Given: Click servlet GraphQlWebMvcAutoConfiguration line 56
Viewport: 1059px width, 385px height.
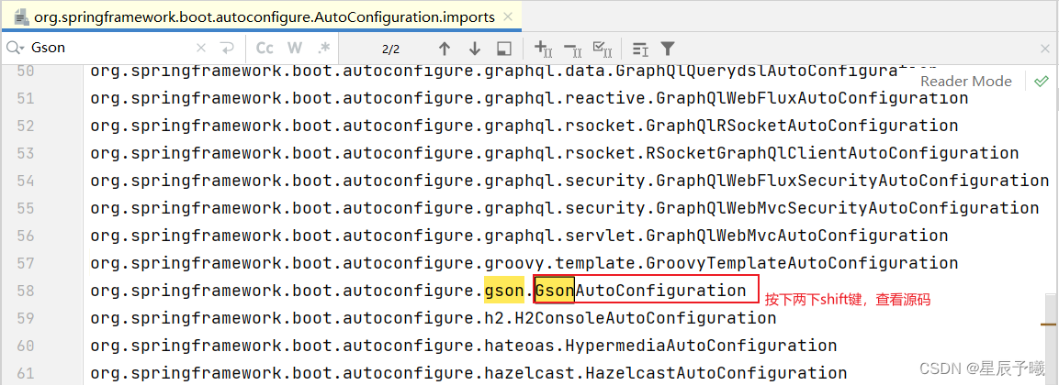Looking at the screenshot, I should (x=797, y=236).
